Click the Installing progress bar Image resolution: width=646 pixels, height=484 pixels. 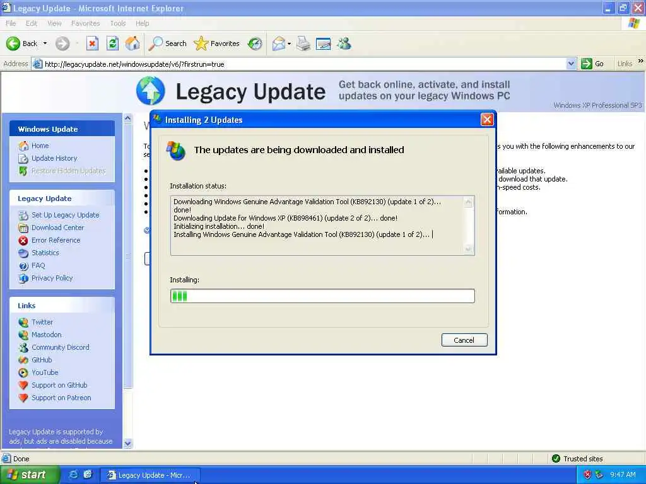pos(322,296)
